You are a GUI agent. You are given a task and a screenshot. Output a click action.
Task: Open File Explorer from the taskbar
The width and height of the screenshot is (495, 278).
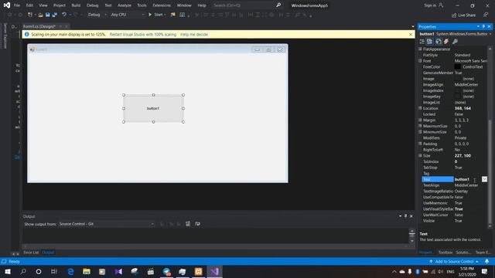(x=87, y=271)
